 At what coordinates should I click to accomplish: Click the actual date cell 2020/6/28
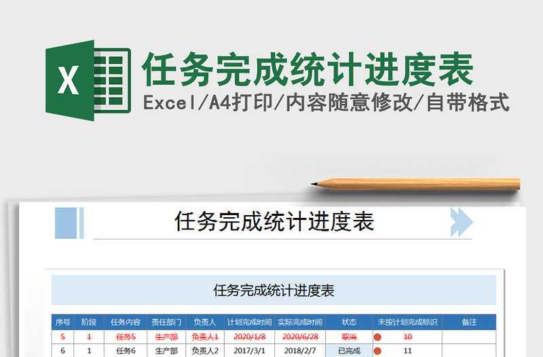pos(300,337)
